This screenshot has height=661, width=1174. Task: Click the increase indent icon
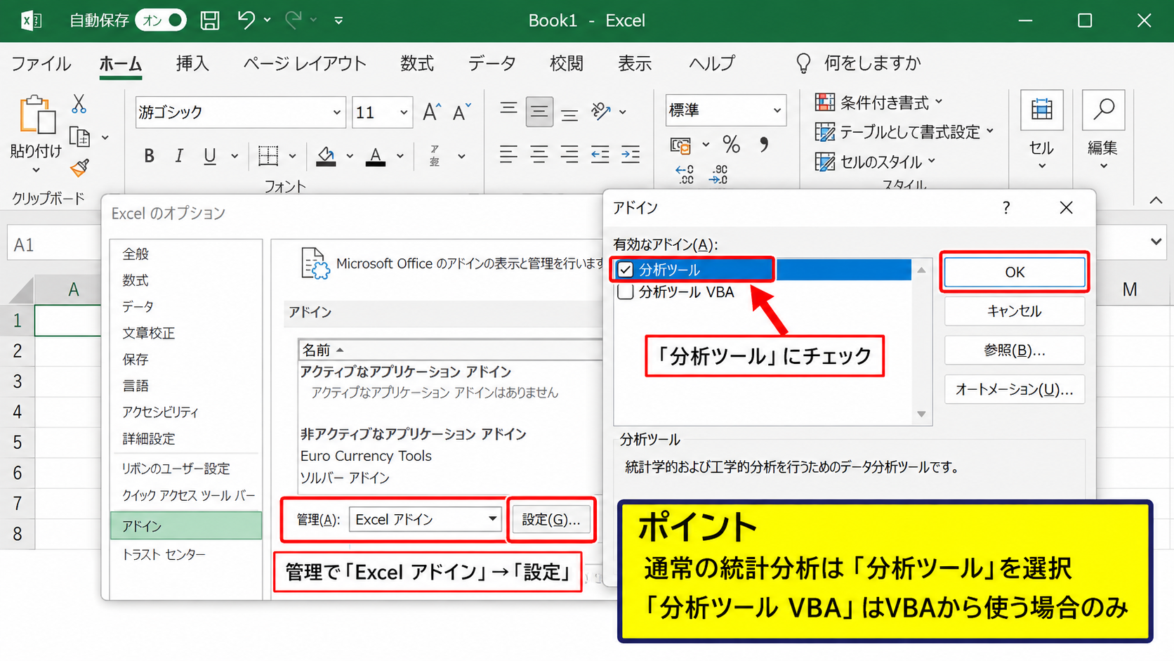point(631,154)
